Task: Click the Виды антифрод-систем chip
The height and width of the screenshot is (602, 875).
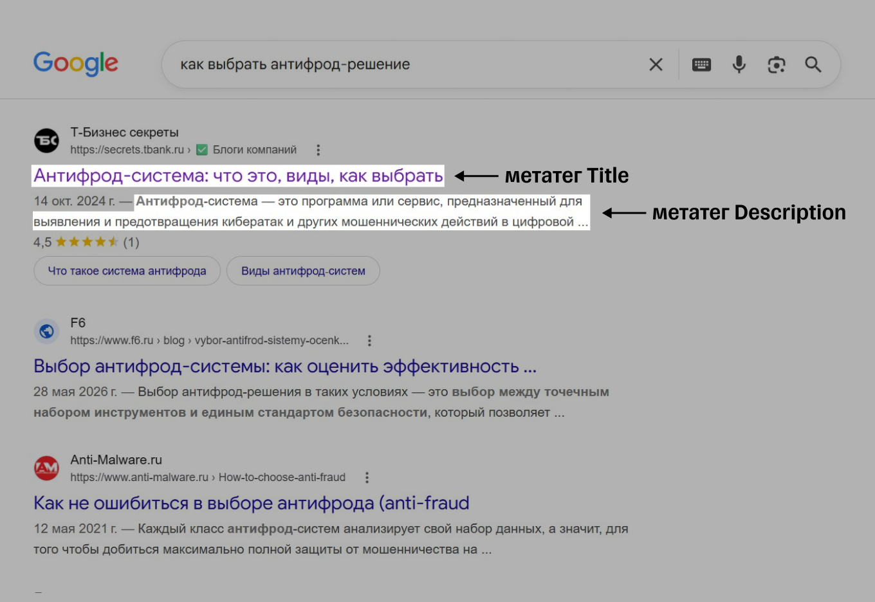Action: pos(303,271)
